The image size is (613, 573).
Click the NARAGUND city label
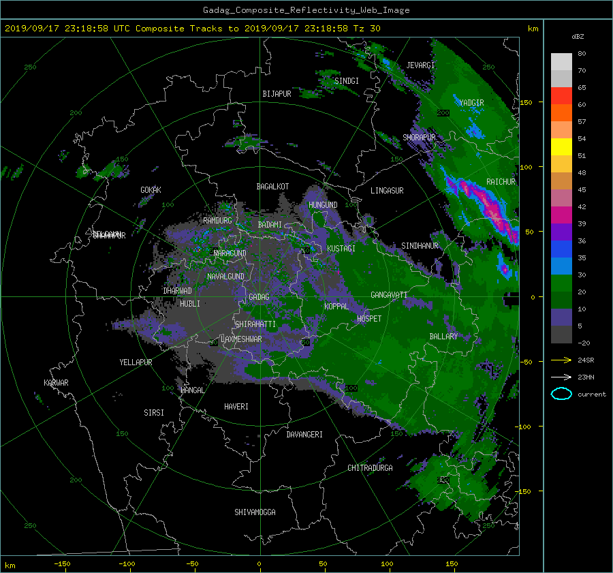tap(230, 253)
